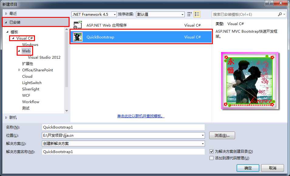Collapse the 模板 tree node
The width and height of the screenshot is (290, 176).
point(7,32)
